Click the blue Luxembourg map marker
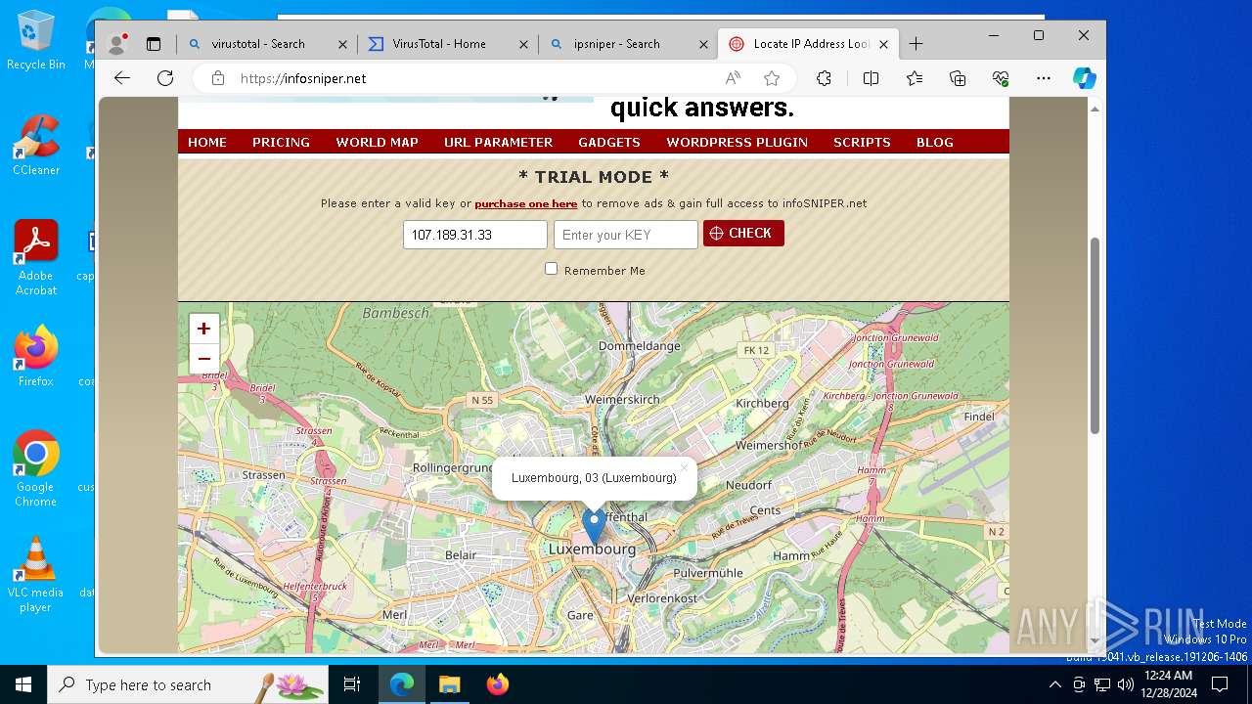The height and width of the screenshot is (704, 1252). (x=594, y=526)
